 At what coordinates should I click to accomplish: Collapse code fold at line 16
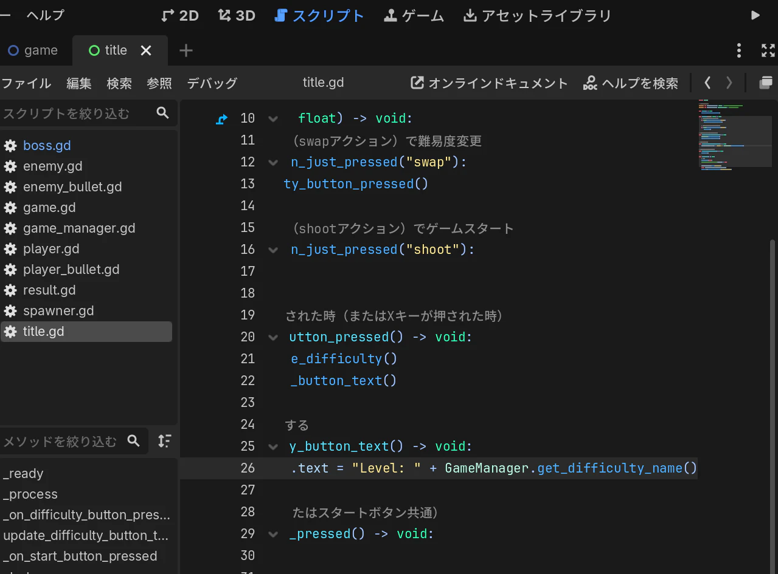pos(273,250)
